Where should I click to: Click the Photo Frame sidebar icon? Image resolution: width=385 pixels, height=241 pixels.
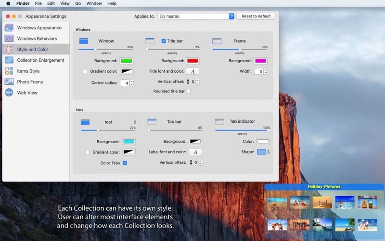click(9, 82)
